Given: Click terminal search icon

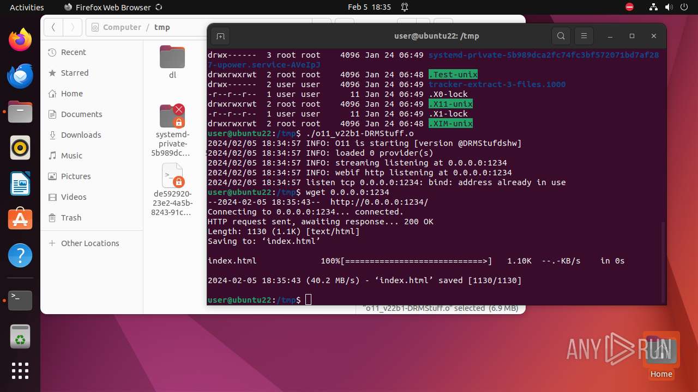Looking at the screenshot, I should pos(561,36).
